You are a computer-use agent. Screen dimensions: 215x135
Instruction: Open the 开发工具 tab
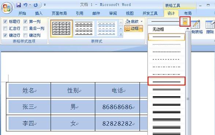[x=150, y=13]
